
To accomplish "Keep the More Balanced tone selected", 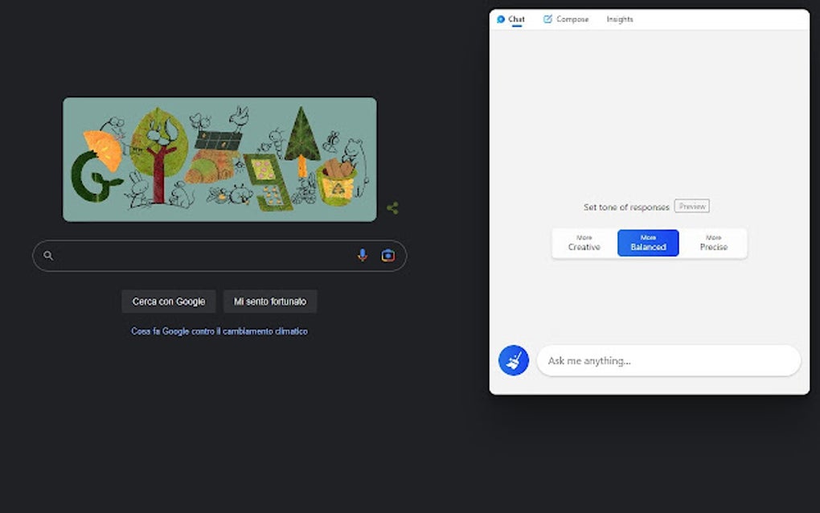I will [x=648, y=242].
